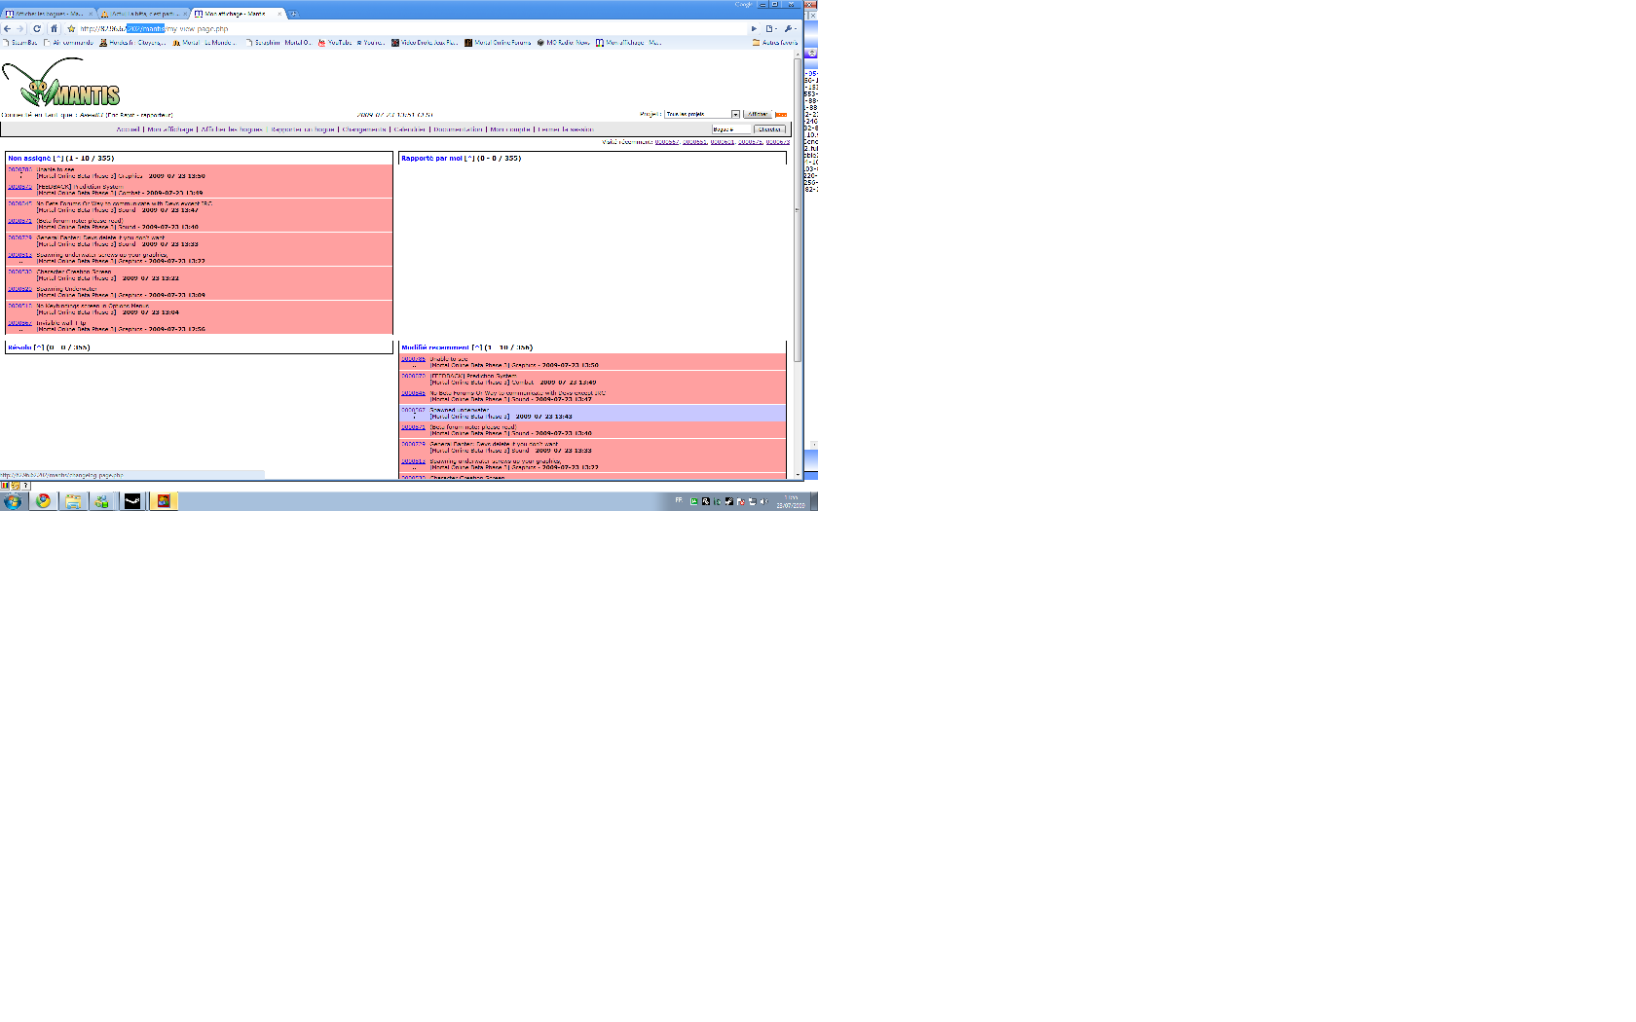Switch to the Afficher les bogues tab
The image size is (1636, 1022).
point(47,14)
